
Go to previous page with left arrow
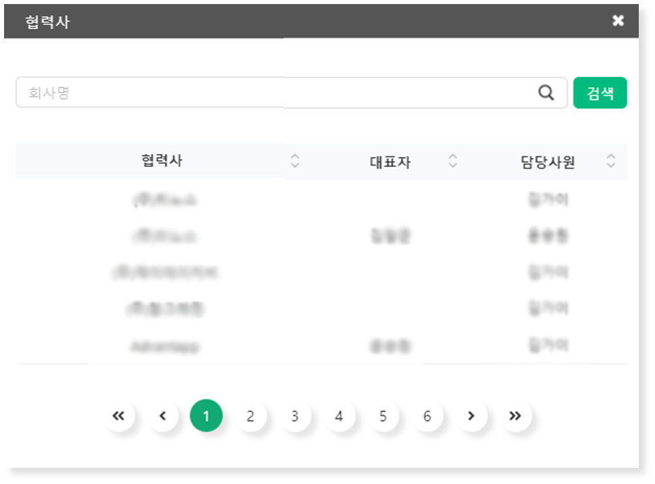(x=163, y=416)
